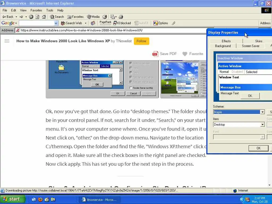Select the Active Window title bar in preview
272x204 pixels.
245,66
